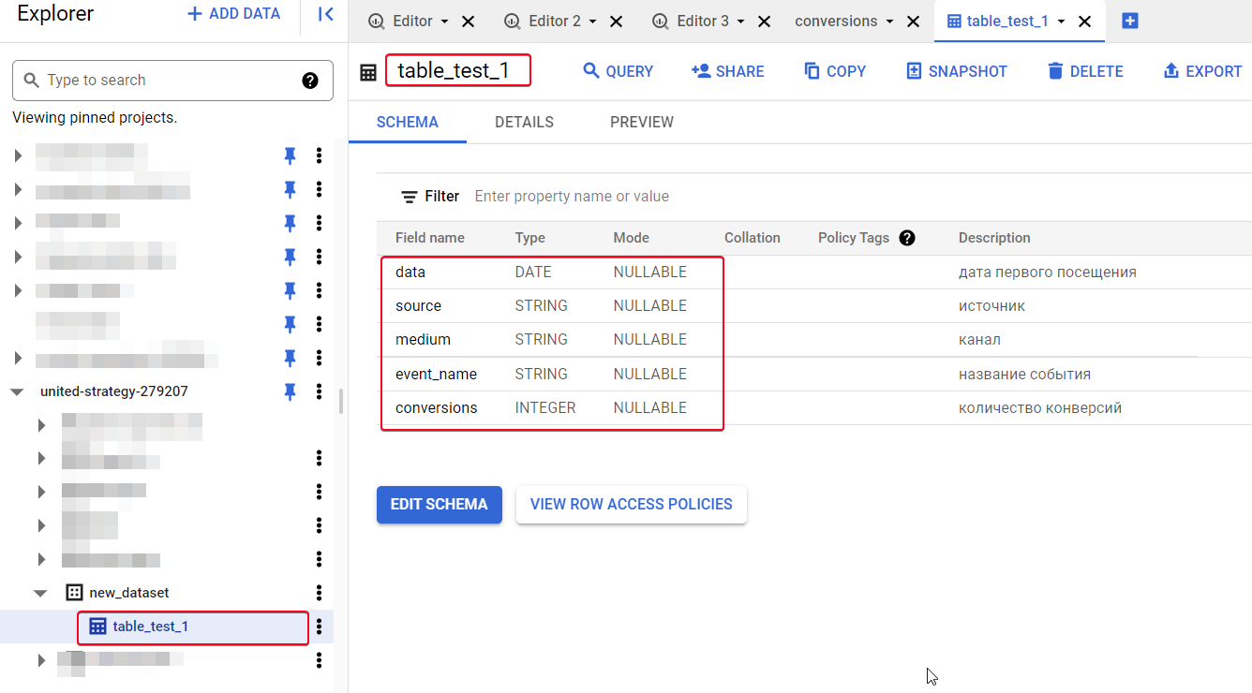Screen dimensions: 1252x693
Task: Open actions menu for new_dataset
Action: [x=319, y=593]
